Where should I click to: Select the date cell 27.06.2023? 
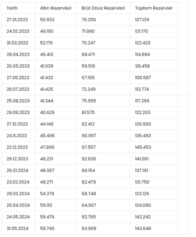coord(18,78)
